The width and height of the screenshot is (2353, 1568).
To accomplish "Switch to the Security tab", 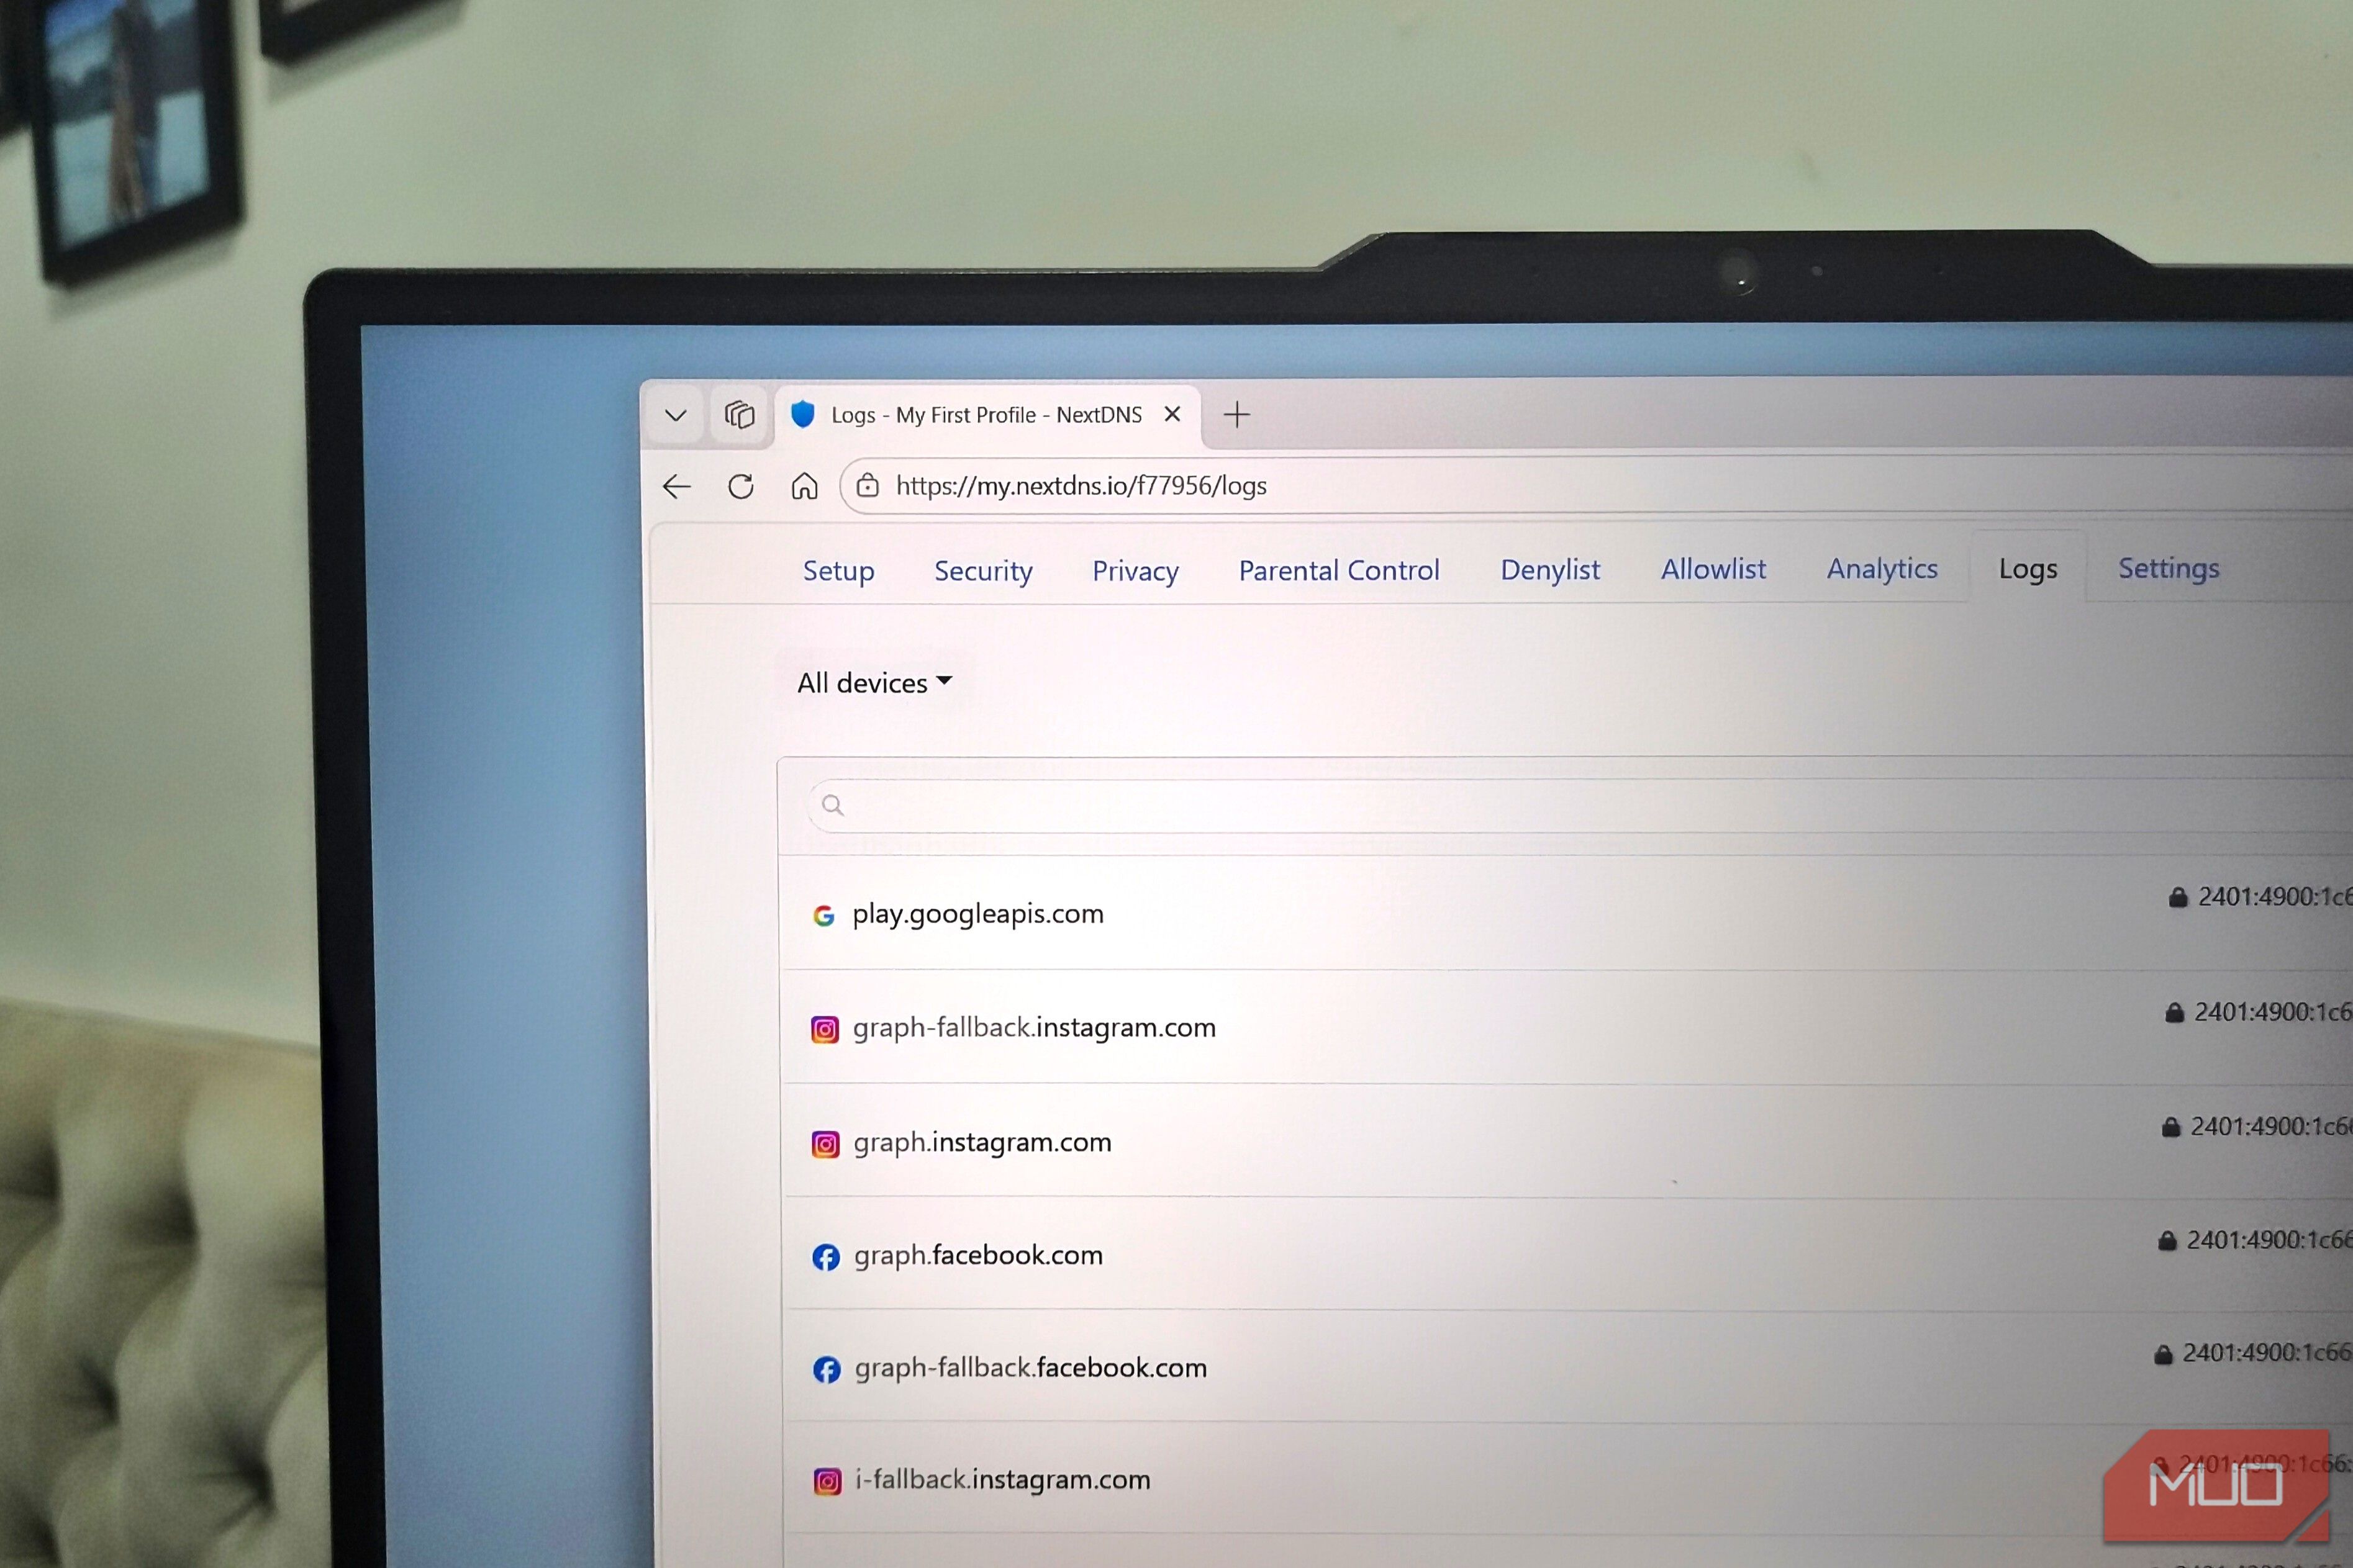I will point(982,571).
